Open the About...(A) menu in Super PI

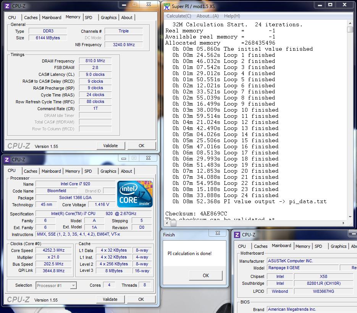tap(207, 16)
